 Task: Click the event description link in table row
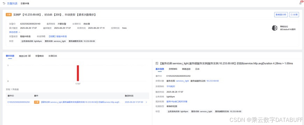click(x=80, y=102)
